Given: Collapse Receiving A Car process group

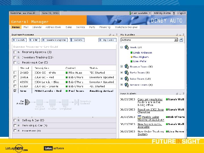Looking at the screenshot, I should point(19,62).
